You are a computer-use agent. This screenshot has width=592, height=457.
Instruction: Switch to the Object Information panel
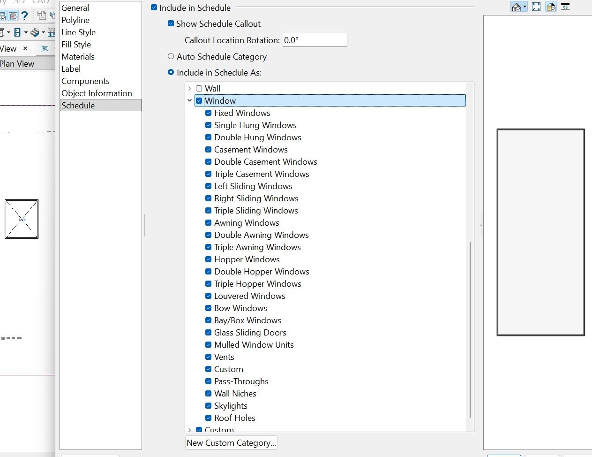(x=97, y=93)
